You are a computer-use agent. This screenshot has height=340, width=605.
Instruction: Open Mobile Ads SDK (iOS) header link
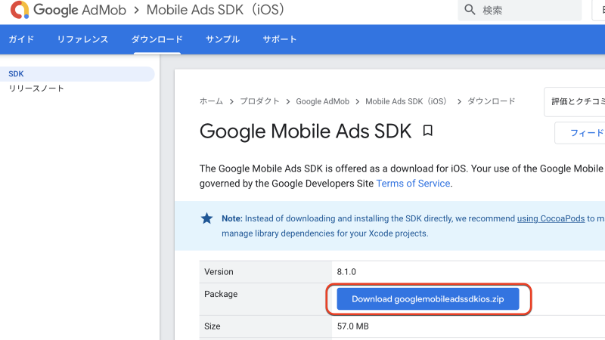(215, 10)
